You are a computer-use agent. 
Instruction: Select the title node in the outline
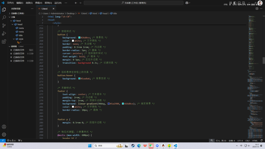[x=21, y=35]
